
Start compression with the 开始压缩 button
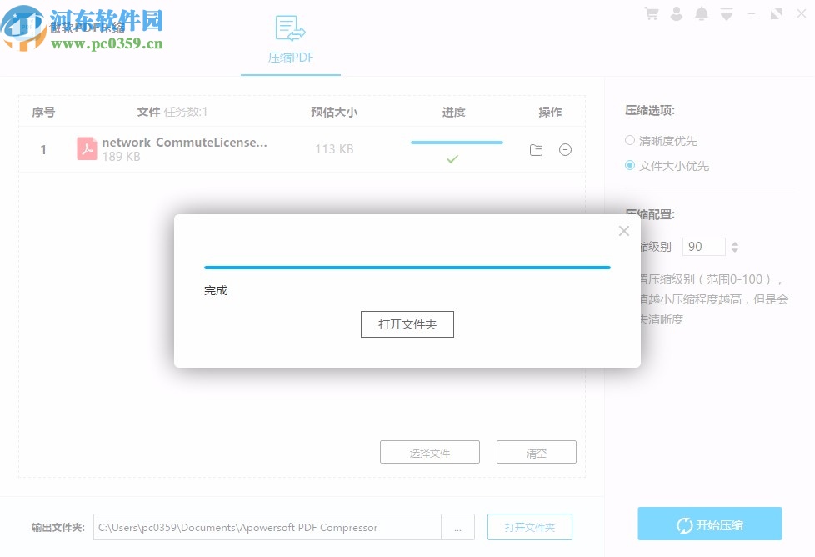tap(708, 524)
